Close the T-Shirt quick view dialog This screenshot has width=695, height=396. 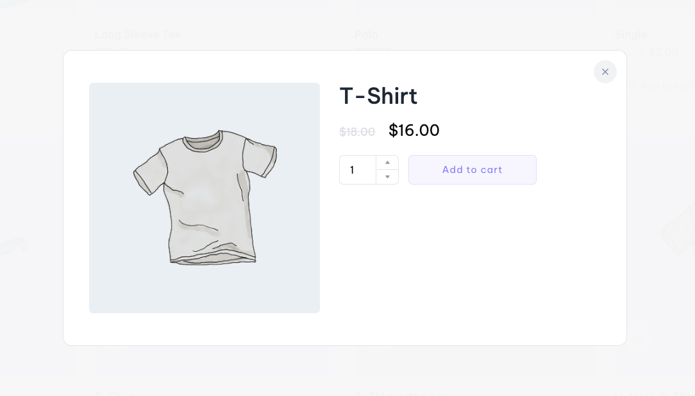point(605,72)
